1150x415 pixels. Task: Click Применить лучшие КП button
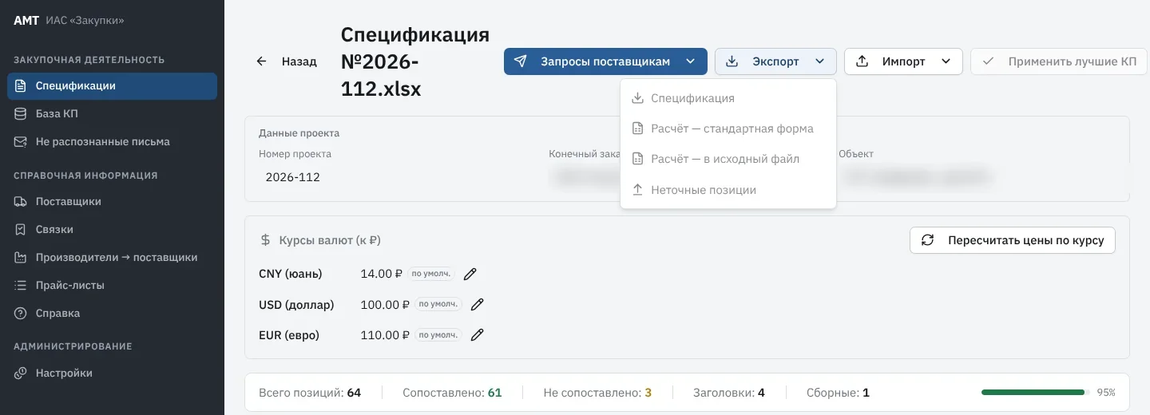[x=1059, y=61]
